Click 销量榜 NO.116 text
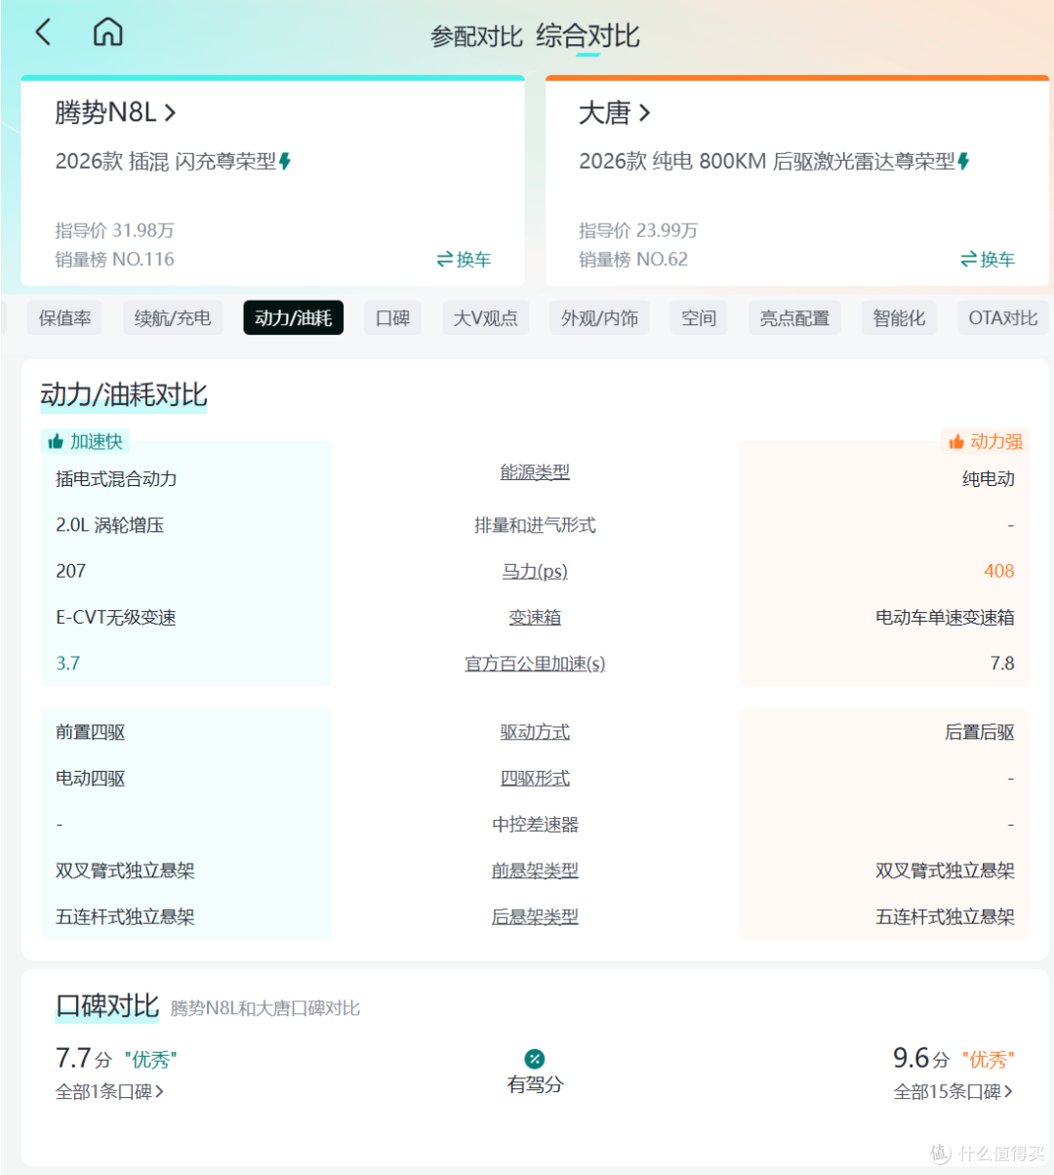This screenshot has width=1054, height=1175. point(114,260)
